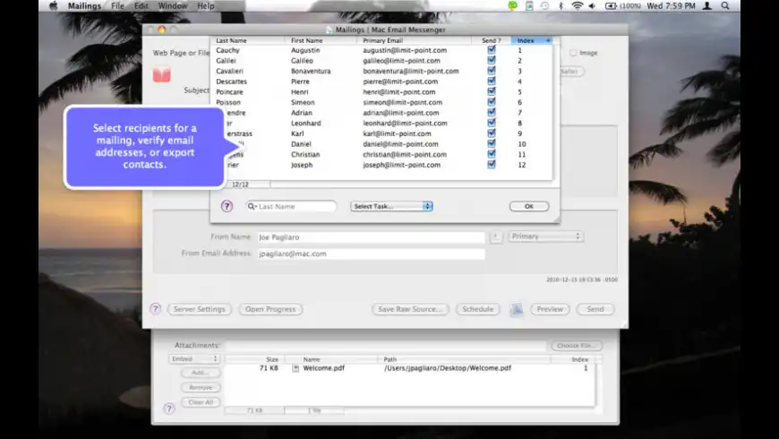Click the icon between Schedule and Preview
The width and height of the screenshot is (779, 439).
(x=516, y=309)
